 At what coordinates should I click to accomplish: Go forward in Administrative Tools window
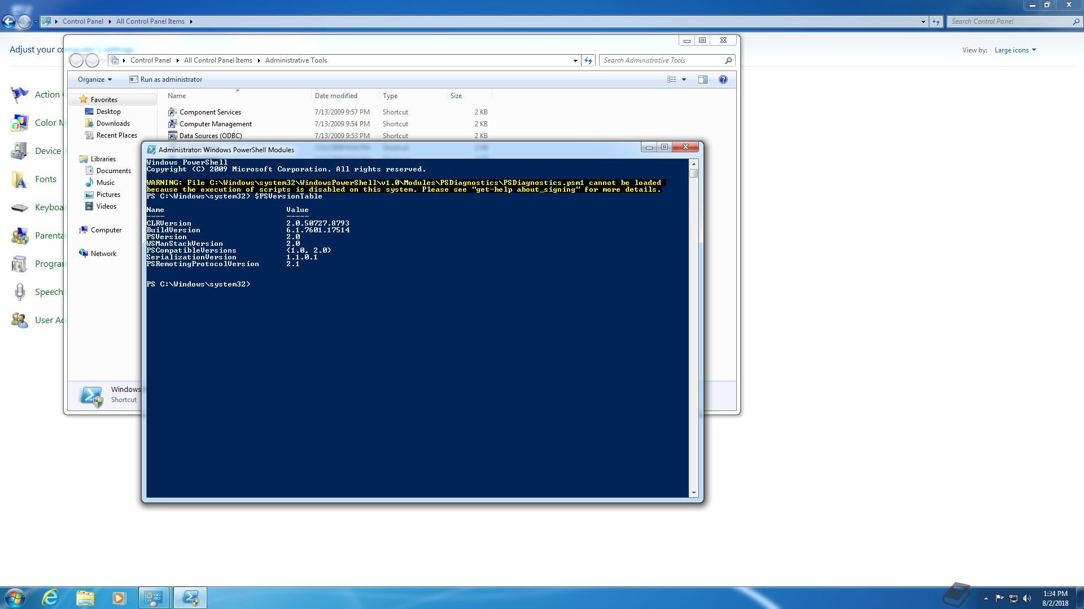tap(92, 60)
